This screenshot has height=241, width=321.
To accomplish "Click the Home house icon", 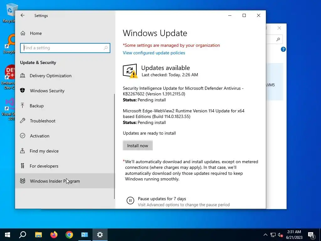I will tap(23, 33).
